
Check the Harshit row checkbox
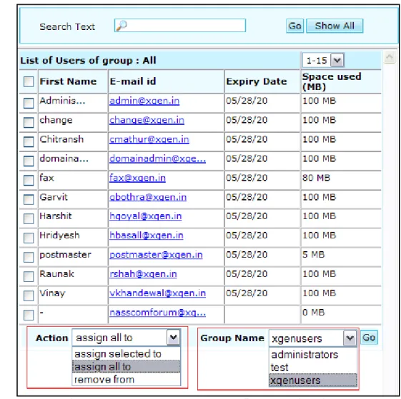[x=29, y=218]
